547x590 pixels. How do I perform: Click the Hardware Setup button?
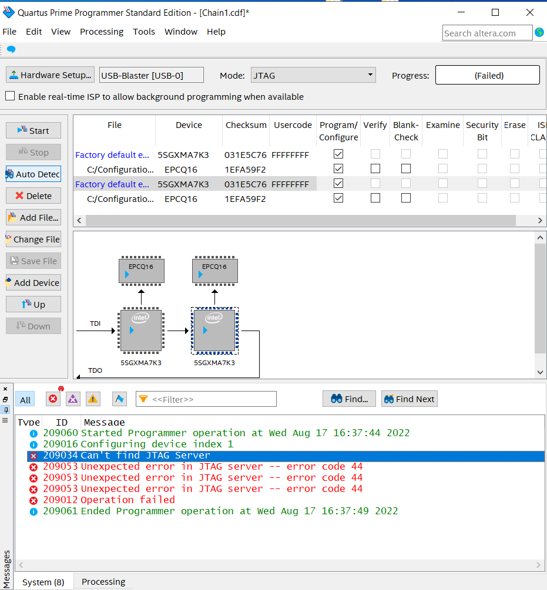coord(50,75)
